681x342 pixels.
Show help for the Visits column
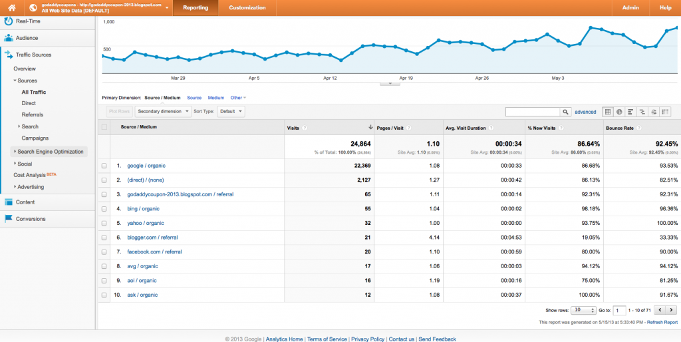click(305, 128)
